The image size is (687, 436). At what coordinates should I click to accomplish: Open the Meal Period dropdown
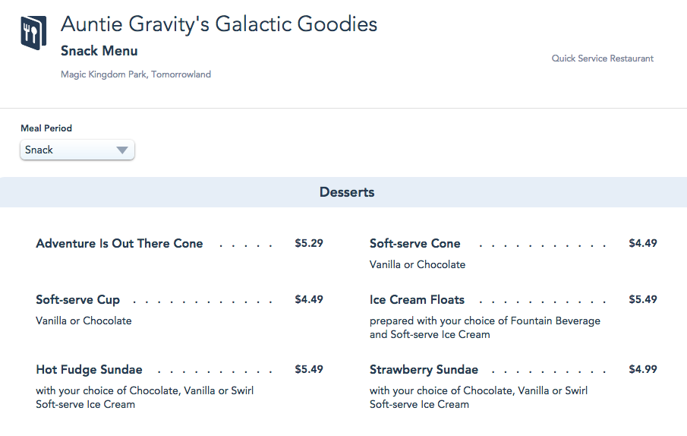click(77, 150)
